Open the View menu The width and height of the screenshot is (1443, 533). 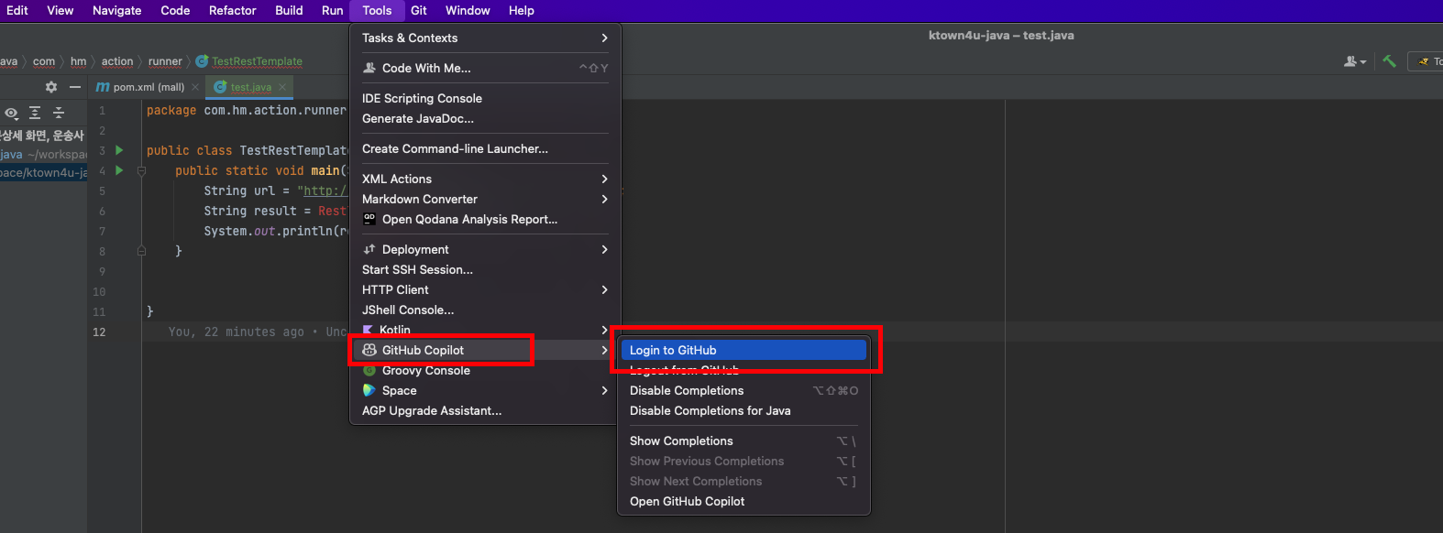(61, 10)
